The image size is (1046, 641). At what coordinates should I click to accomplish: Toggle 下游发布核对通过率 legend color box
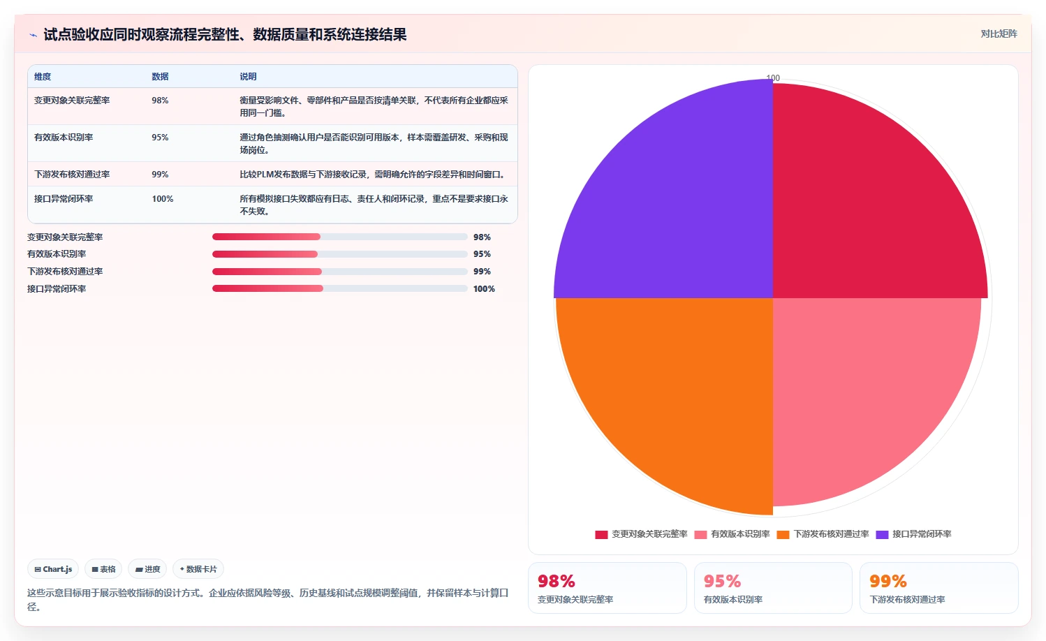click(x=783, y=534)
